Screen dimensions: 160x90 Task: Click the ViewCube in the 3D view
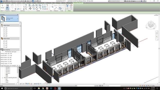point(151,24)
